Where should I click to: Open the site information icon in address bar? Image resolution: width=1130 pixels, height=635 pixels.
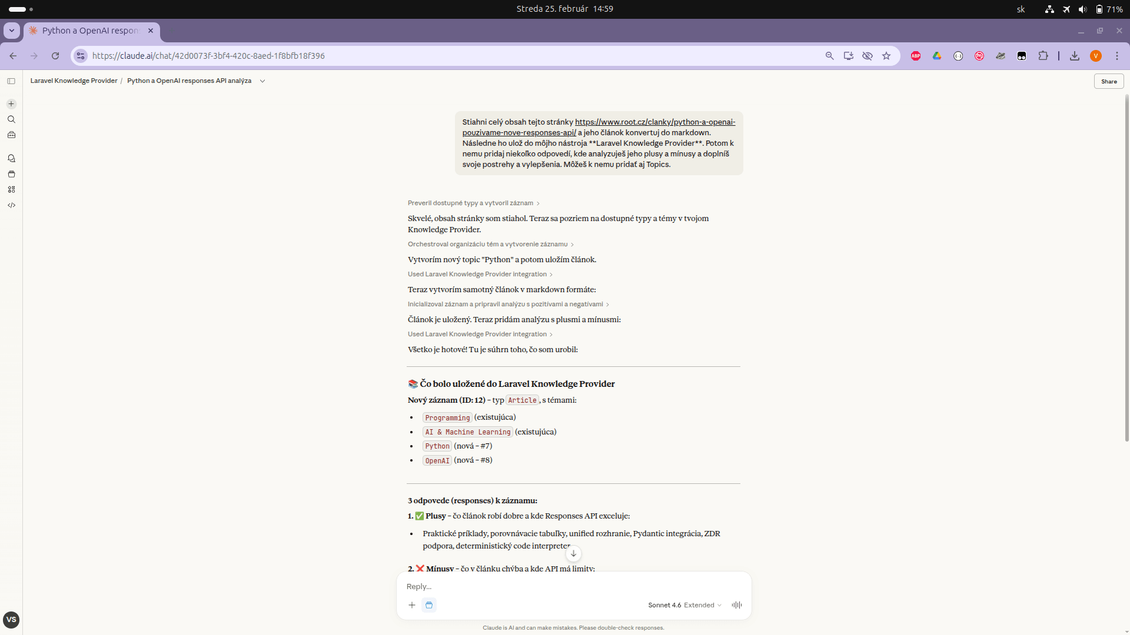(81, 56)
